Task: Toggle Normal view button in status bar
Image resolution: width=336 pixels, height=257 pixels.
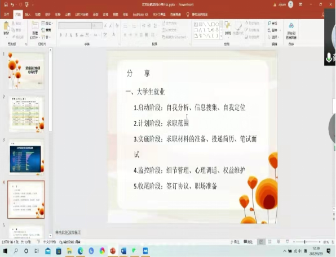Action: (261, 242)
